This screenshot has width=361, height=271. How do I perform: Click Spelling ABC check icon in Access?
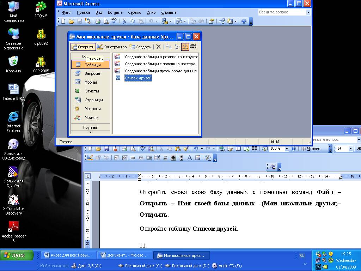[x=114, y=21]
